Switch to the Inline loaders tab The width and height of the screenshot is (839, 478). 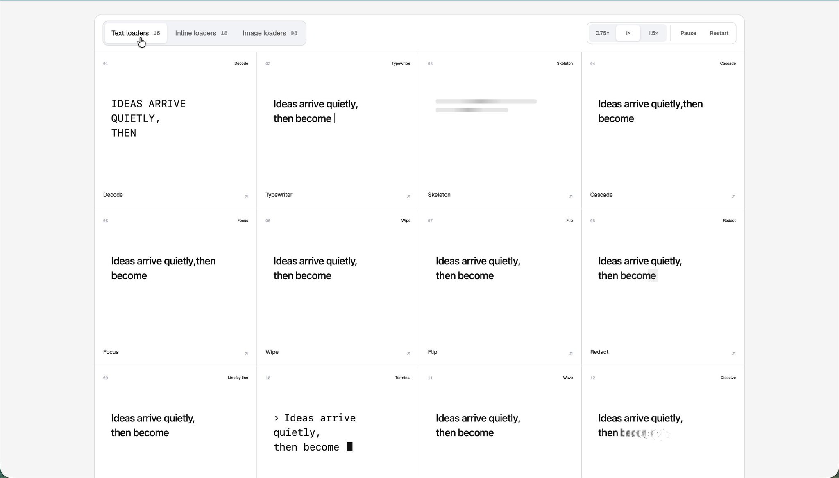[201, 33]
